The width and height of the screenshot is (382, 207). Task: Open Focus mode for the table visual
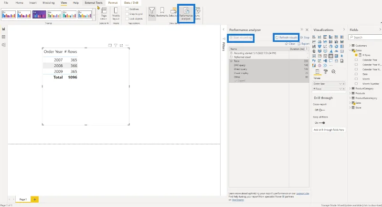point(121,45)
